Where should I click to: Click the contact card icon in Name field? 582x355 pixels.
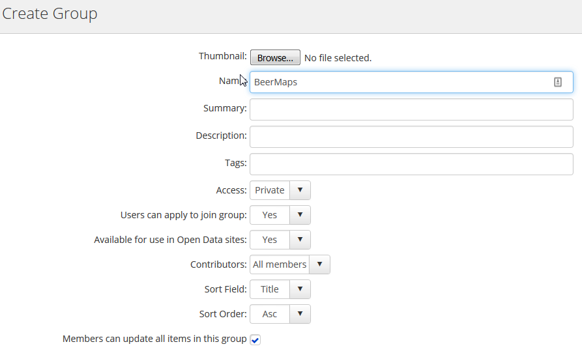coord(557,82)
